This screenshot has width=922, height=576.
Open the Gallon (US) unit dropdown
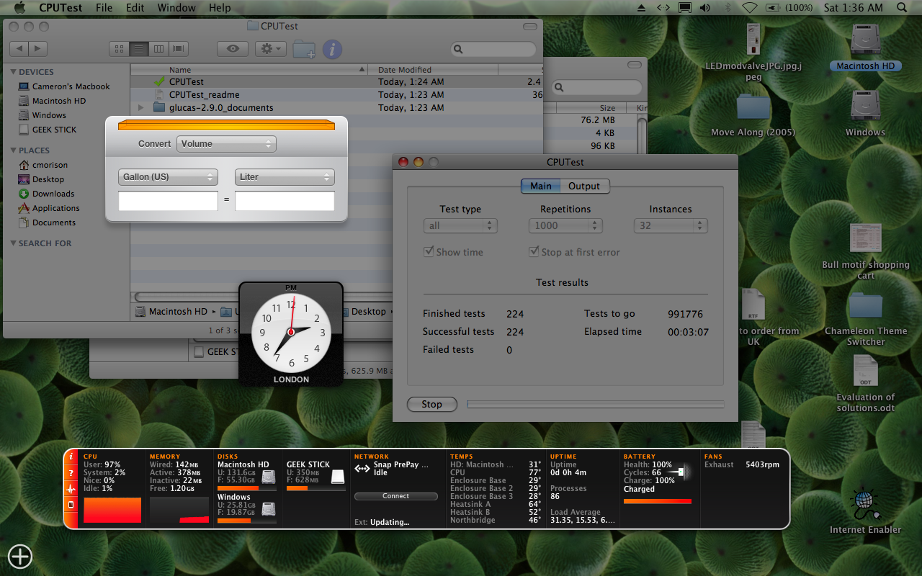pos(168,176)
